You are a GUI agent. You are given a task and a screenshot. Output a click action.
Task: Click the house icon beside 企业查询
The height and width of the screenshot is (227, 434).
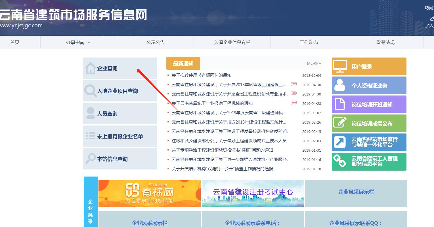[90, 68]
